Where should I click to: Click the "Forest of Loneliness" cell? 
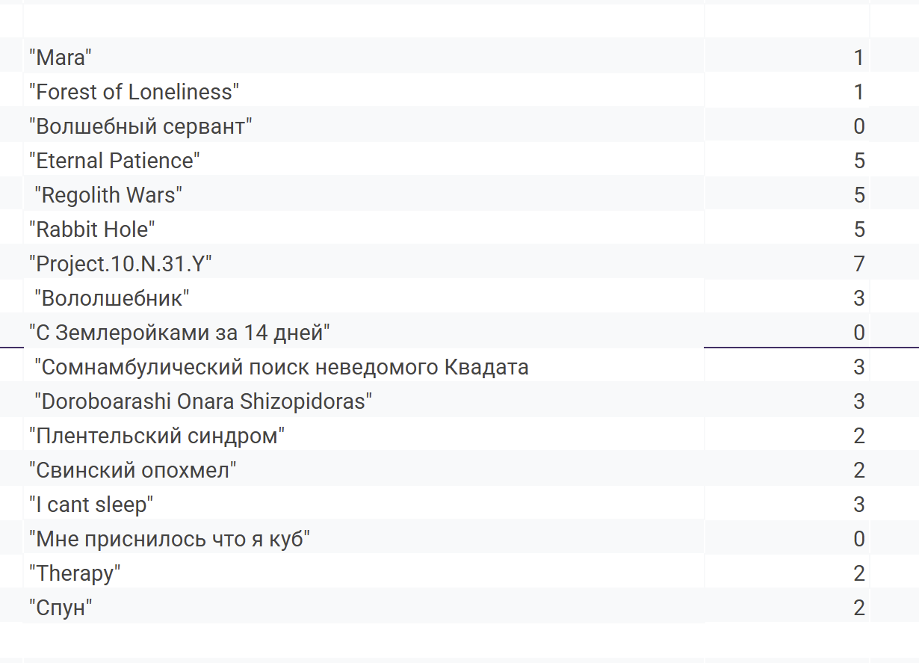coord(364,91)
